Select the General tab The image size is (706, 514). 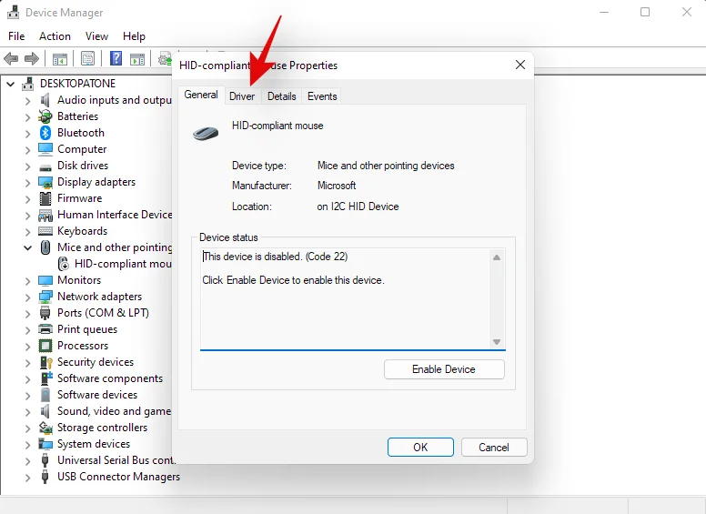(201, 95)
